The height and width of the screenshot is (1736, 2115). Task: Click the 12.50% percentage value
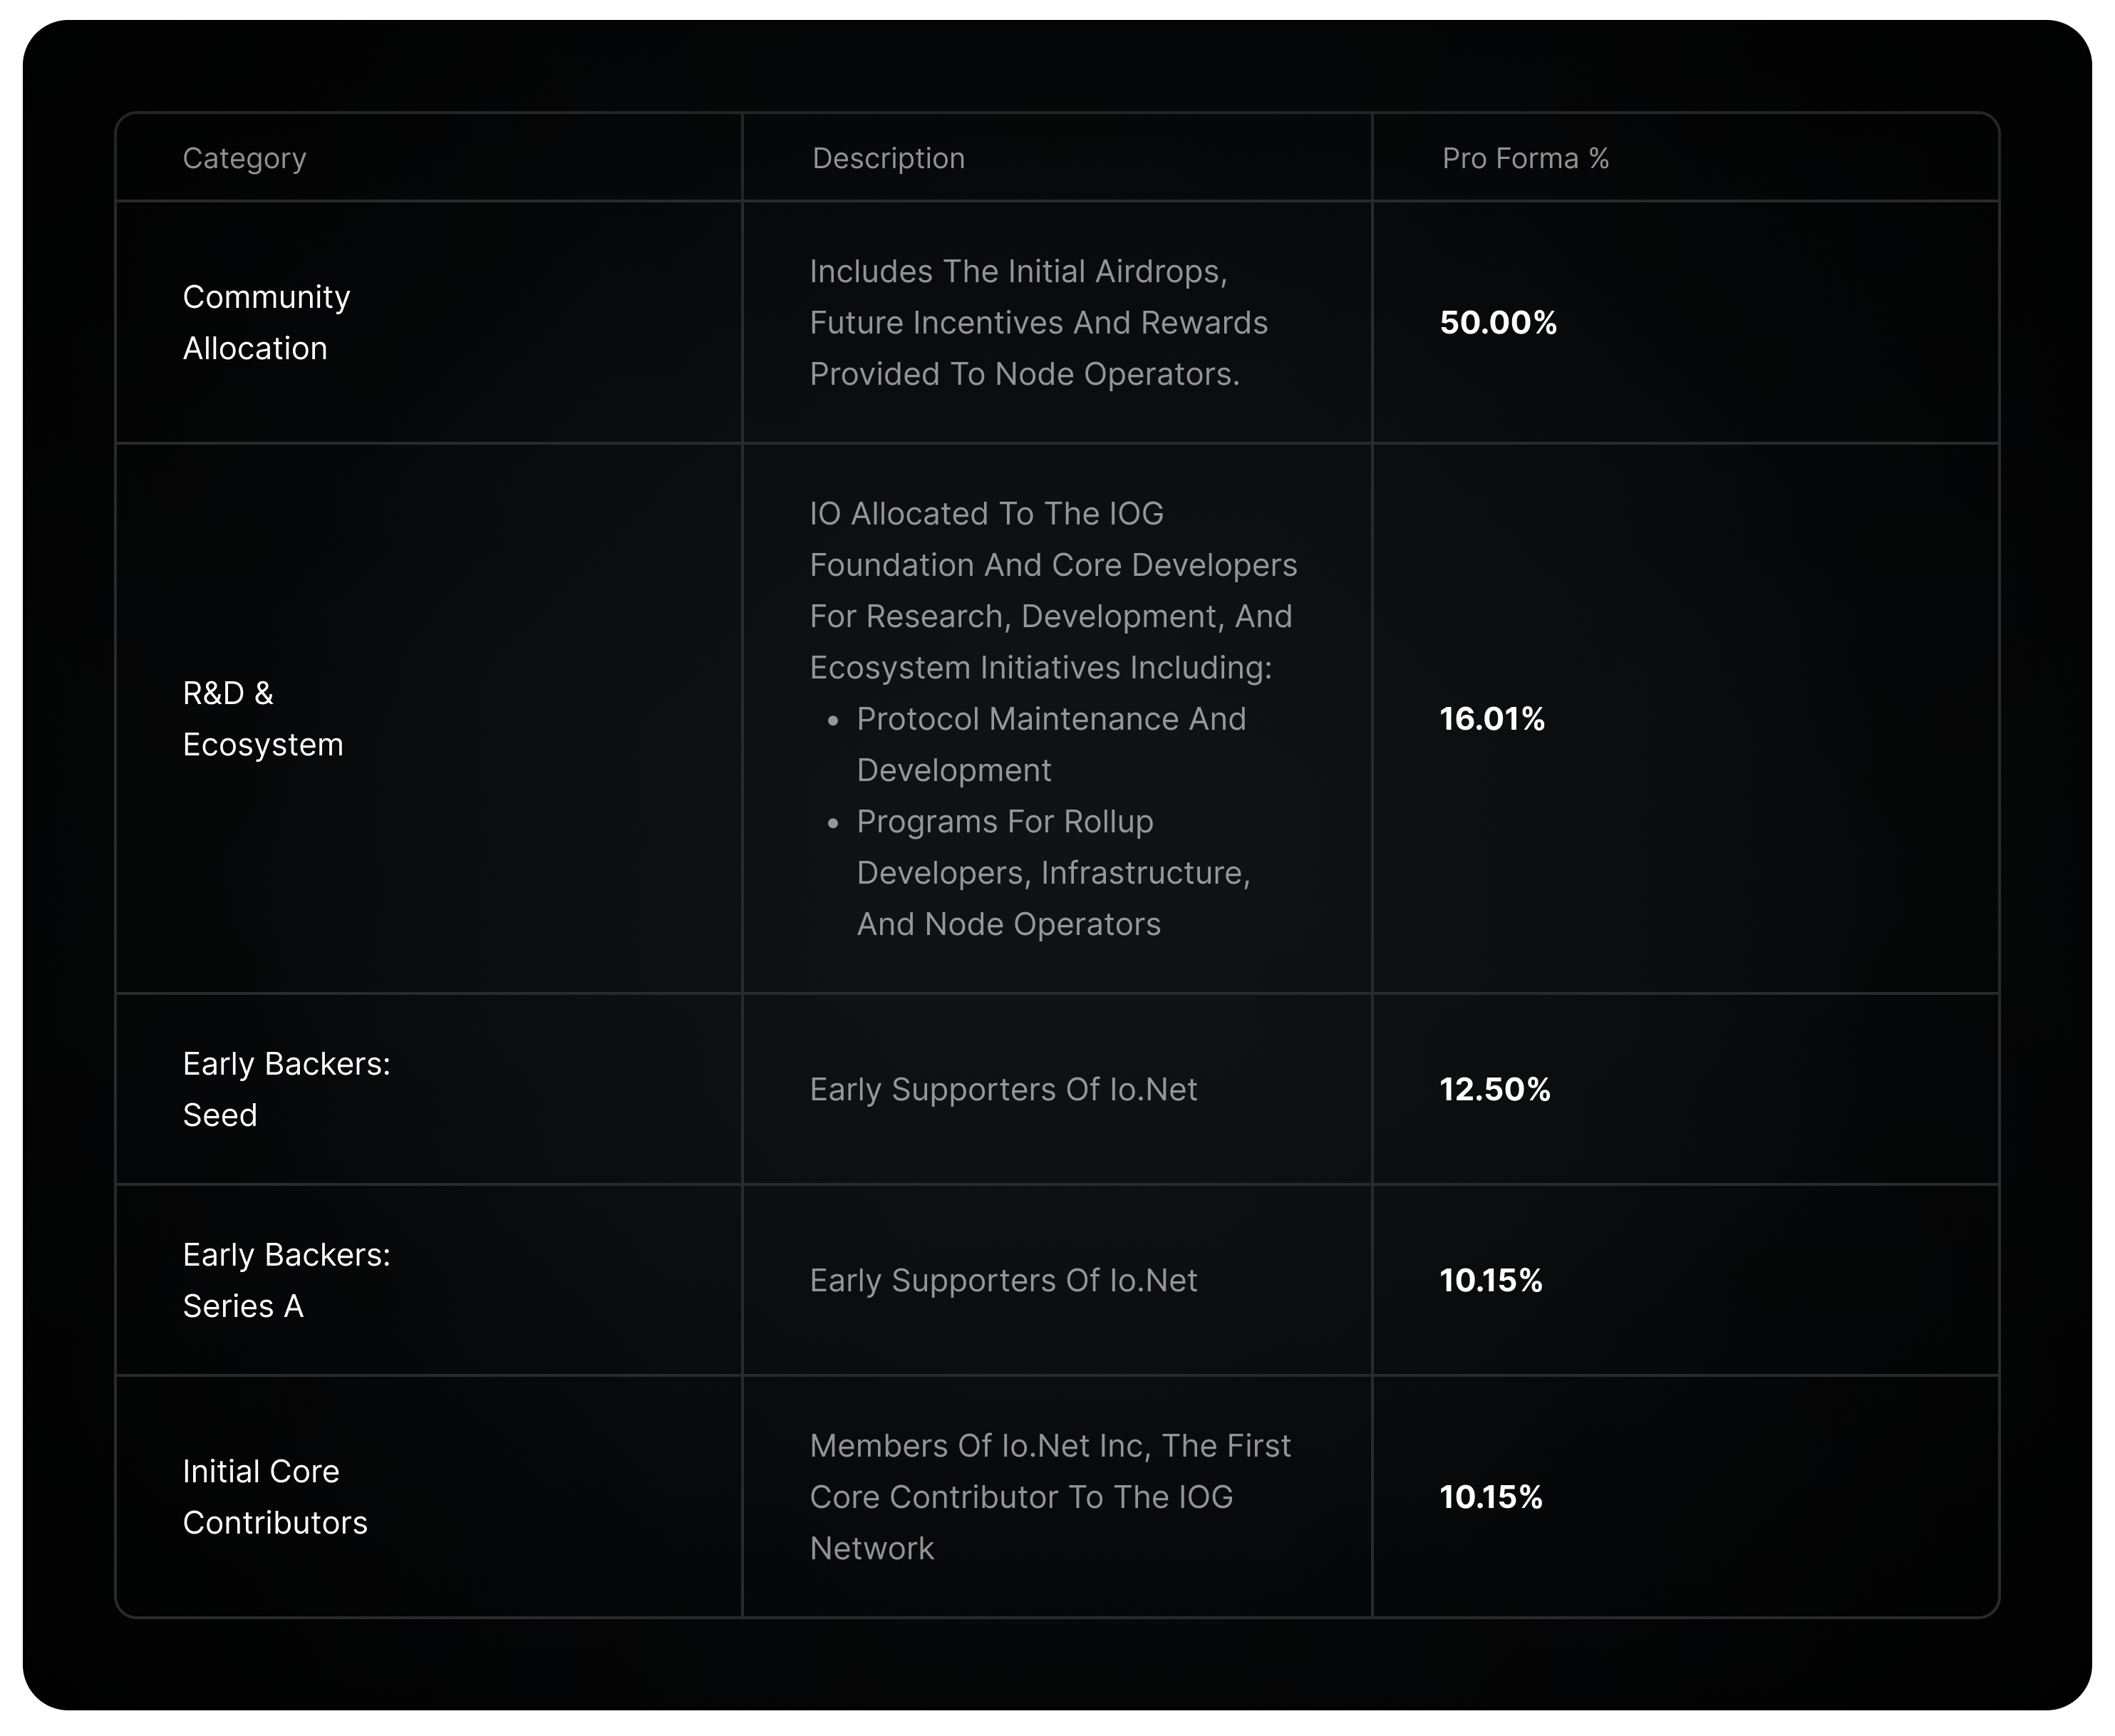click(1495, 1089)
